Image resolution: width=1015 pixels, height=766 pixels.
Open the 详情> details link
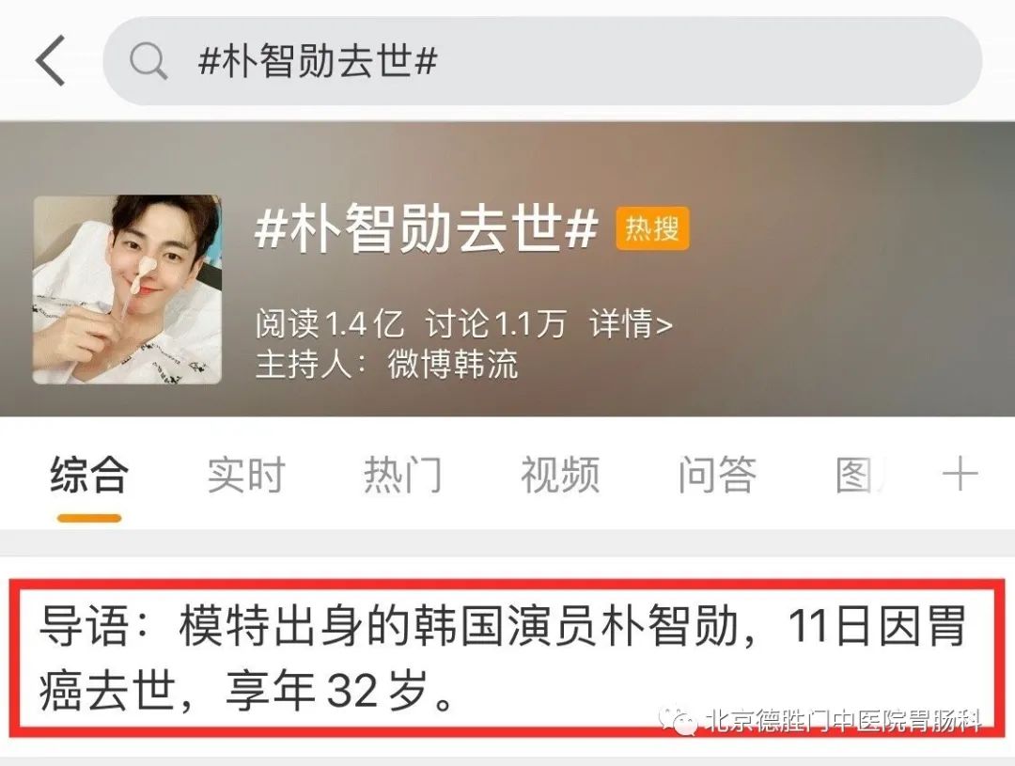[632, 322]
